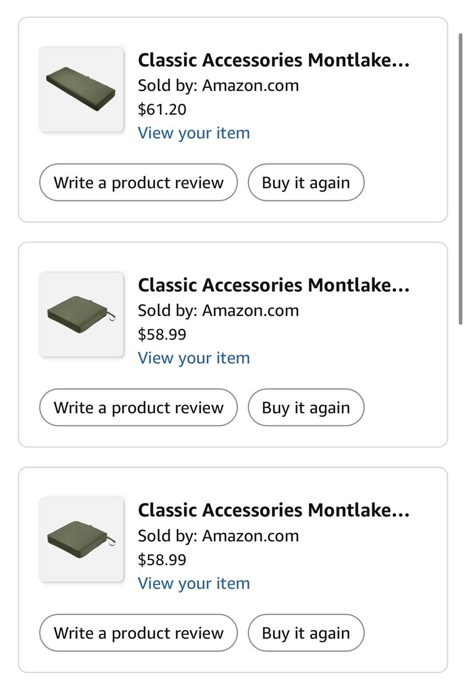Screen dimensions: 466x681
Task: Click Sold by Amazon.com in first card
Action: pos(218,85)
